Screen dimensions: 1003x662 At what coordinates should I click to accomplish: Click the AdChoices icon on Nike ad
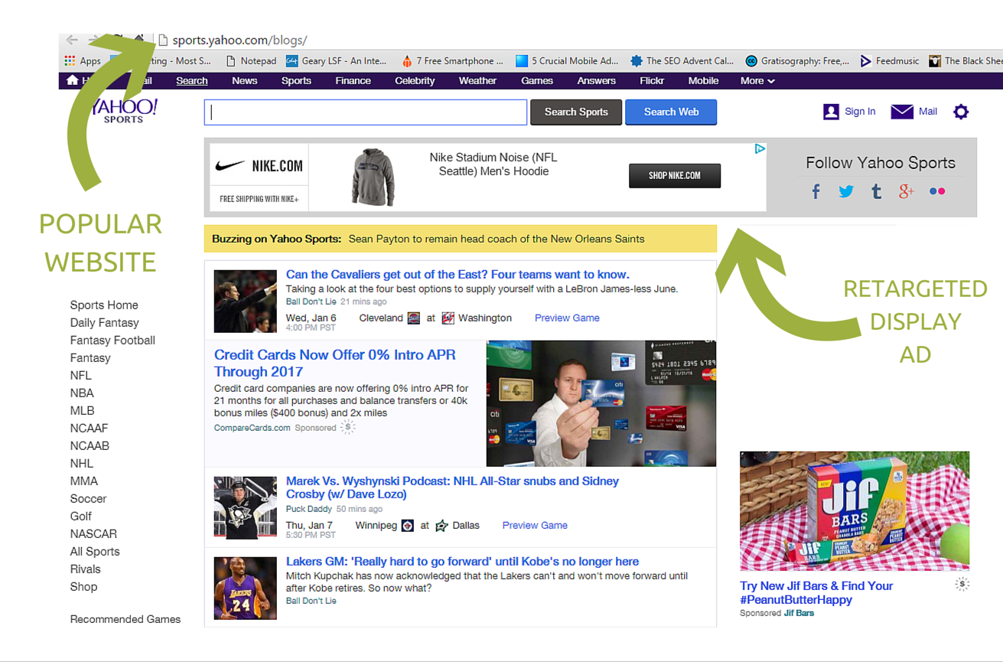tap(760, 148)
